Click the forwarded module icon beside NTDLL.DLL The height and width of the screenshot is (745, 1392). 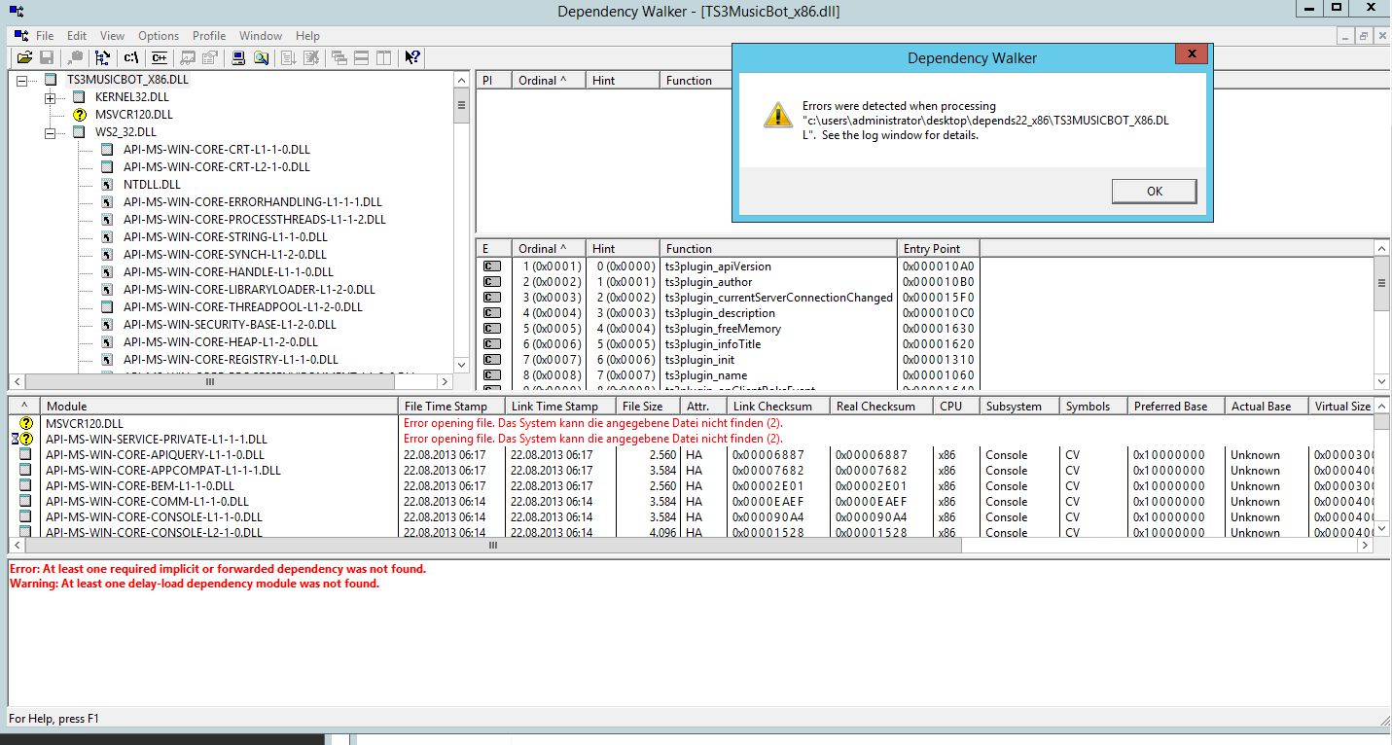tap(108, 185)
